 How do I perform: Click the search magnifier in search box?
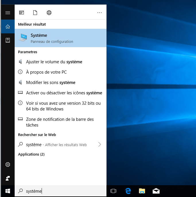click(x=20, y=191)
